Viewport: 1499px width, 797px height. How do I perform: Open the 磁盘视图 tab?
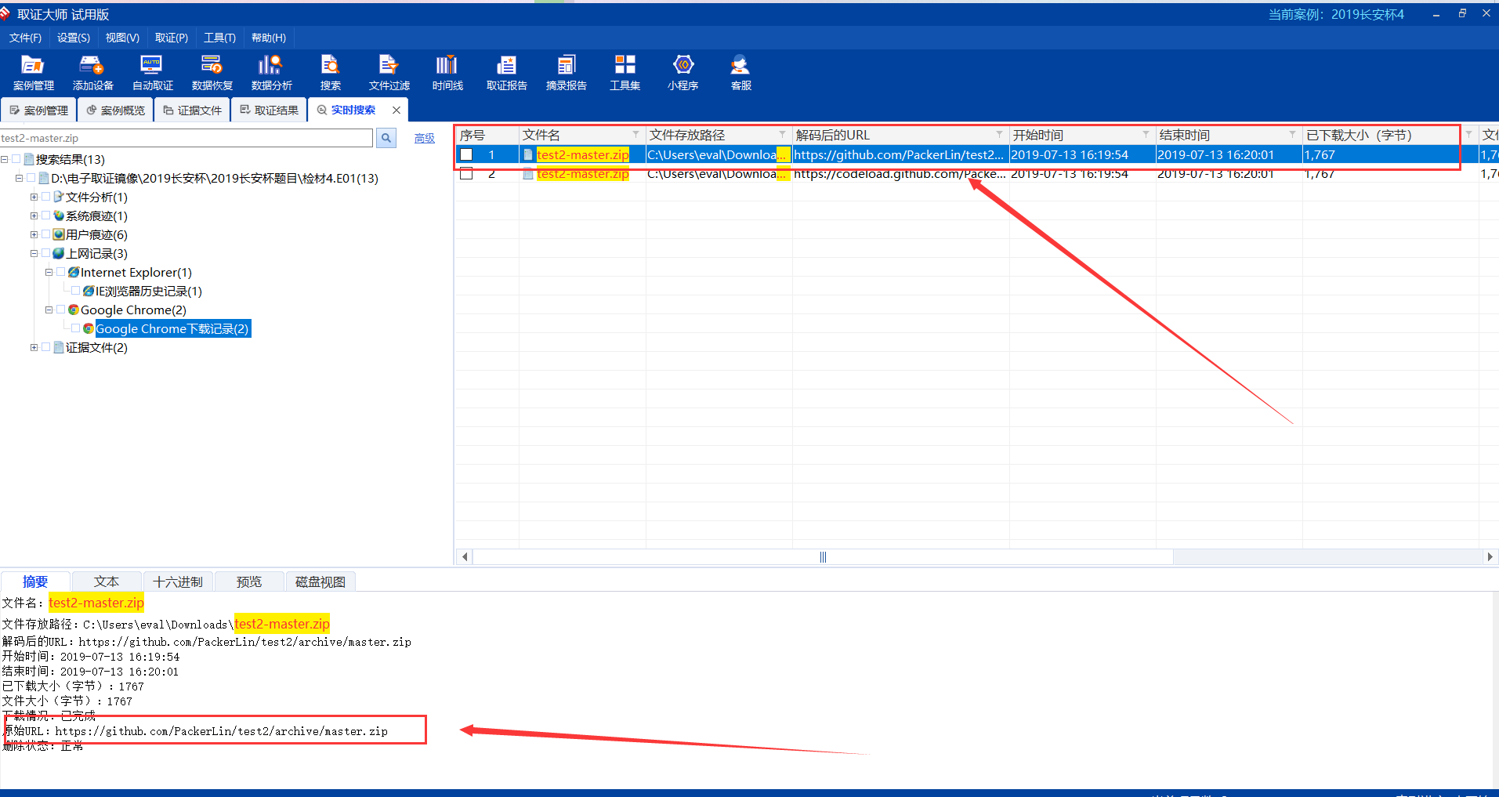click(x=320, y=581)
